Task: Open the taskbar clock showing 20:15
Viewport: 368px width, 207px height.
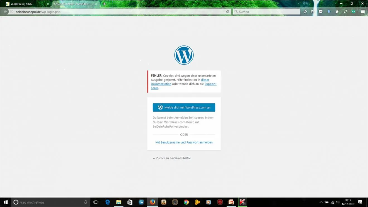Action: [x=348, y=202]
